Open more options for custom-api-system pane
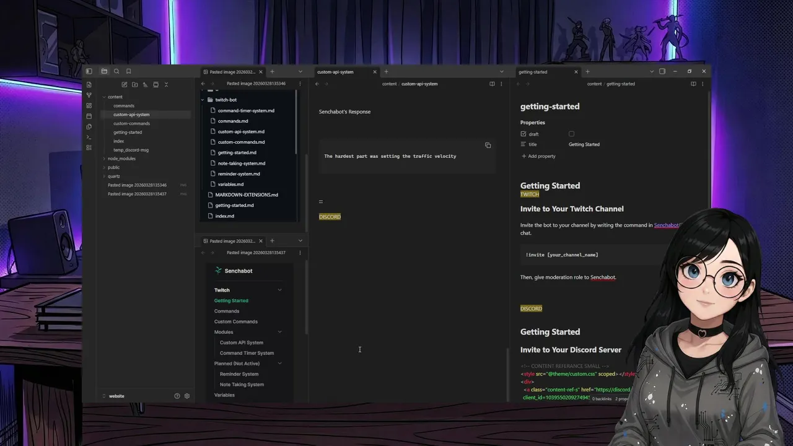 coord(502,84)
